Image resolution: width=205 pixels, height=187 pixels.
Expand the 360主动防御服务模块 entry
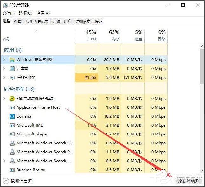pos(4,99)
